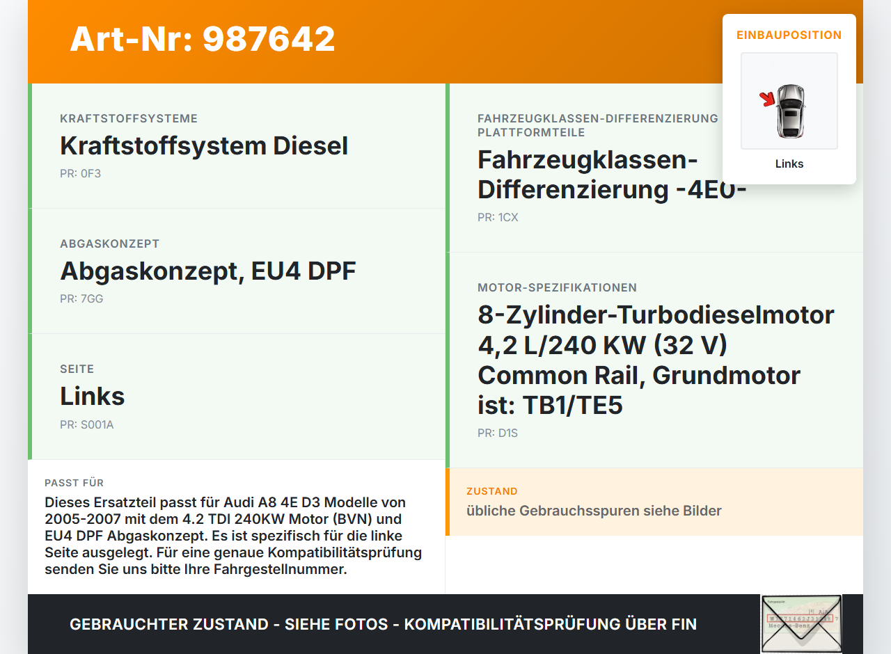Viewport: 891px width, 654px height.
Task: Click the Art-Nr: 987642 heading
Action: pyautogui.click(x=202, y=39)
